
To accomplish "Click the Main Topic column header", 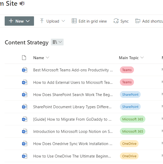I will click(x=129, y=58).
